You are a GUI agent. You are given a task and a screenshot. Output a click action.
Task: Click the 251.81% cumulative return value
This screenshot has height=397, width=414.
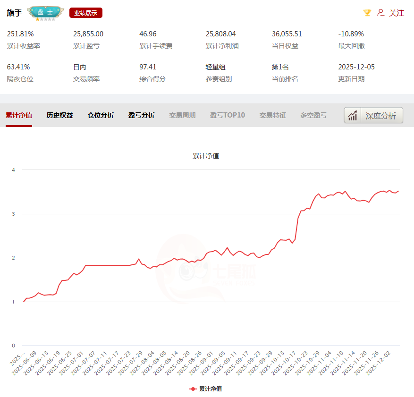coord(20,34)
